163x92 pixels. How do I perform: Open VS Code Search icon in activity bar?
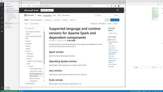[x=2, y=9]
